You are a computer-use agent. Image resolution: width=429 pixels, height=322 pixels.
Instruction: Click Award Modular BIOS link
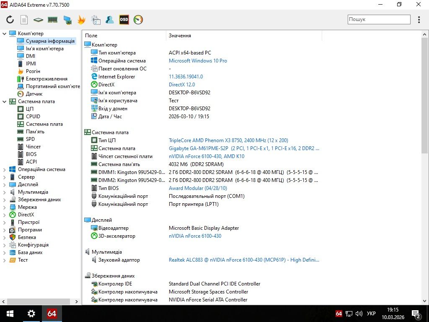click(198, 188)
